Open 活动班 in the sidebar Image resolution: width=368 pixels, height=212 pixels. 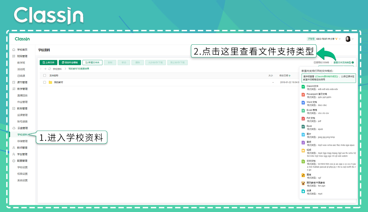(21, 69)
